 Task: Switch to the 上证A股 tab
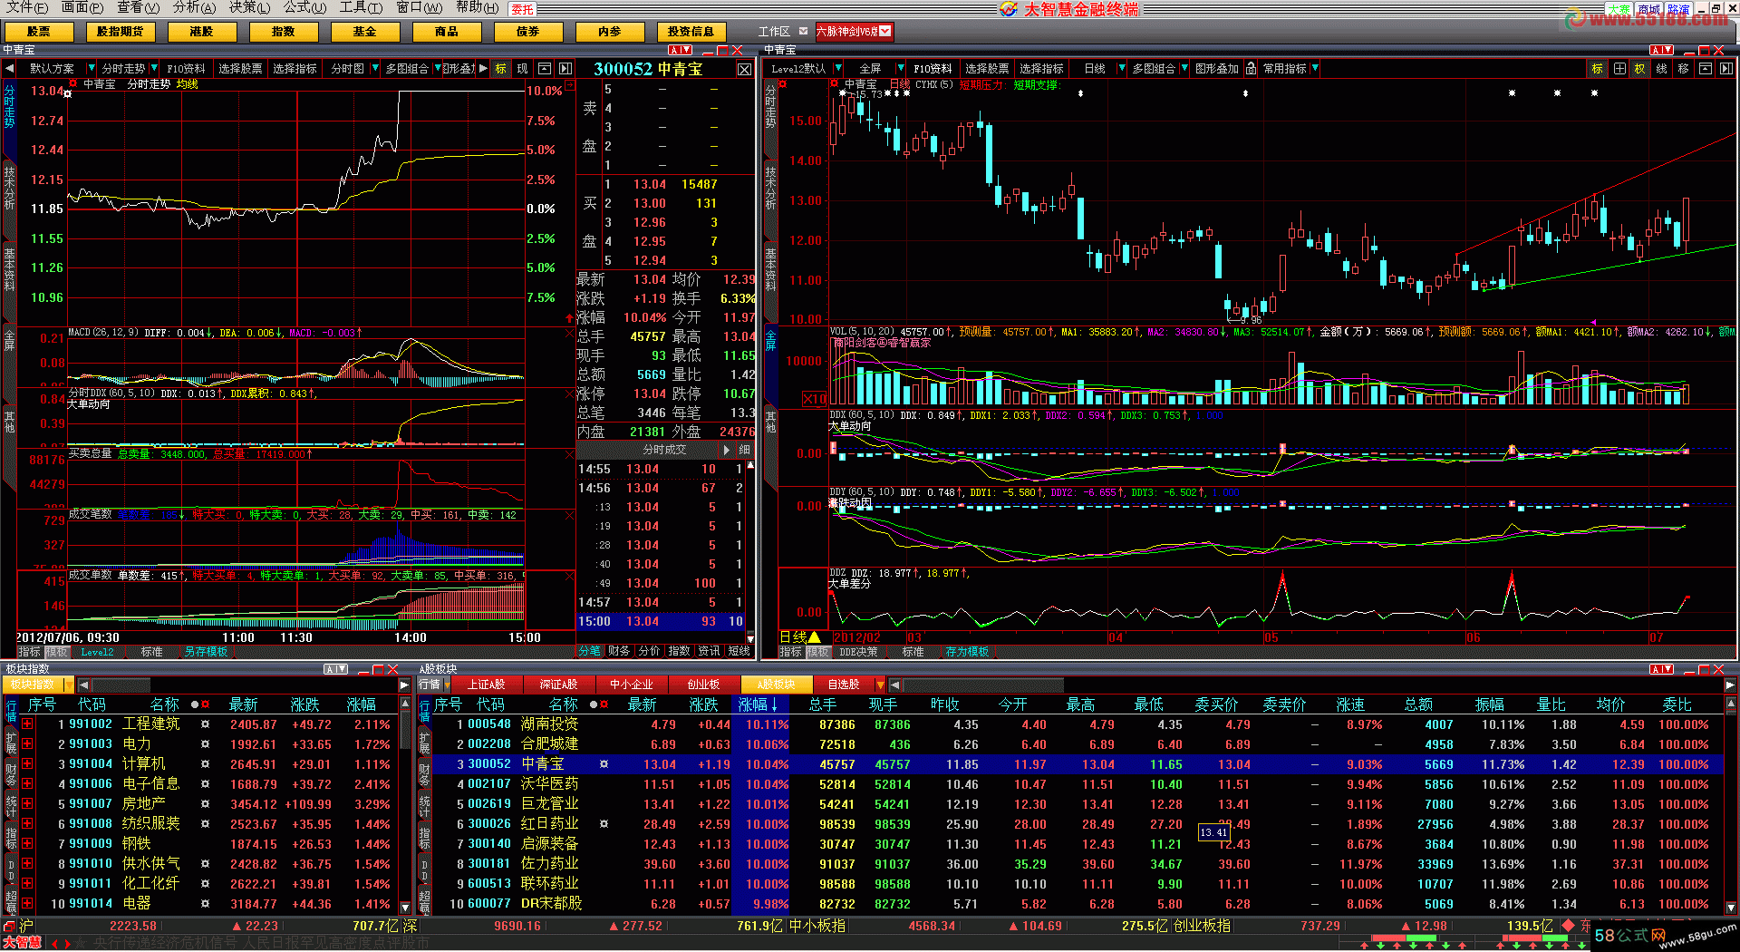point(487,685)
